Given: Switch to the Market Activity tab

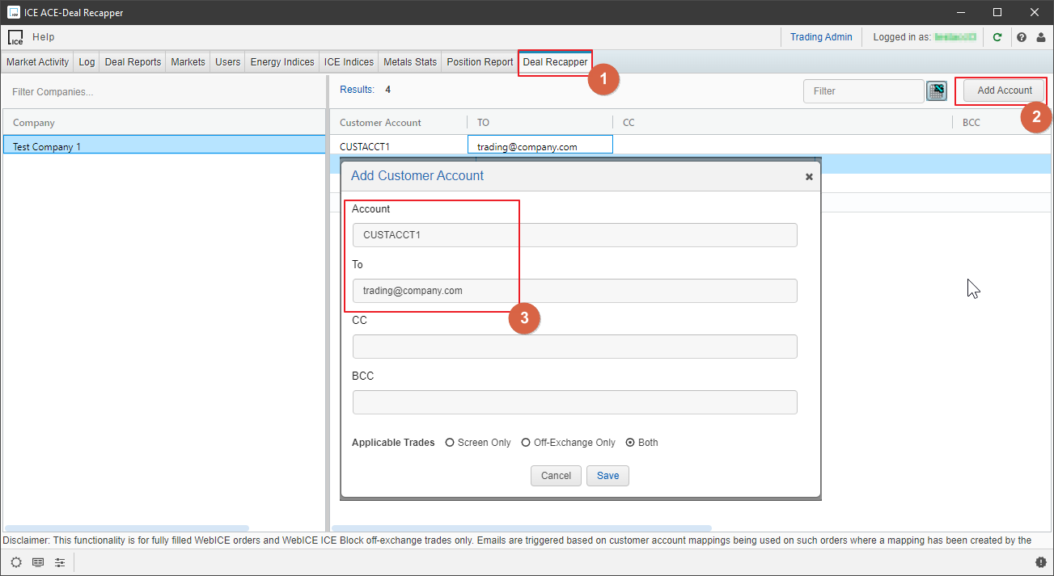Looking at the screenshot, I should click(38, 62).
